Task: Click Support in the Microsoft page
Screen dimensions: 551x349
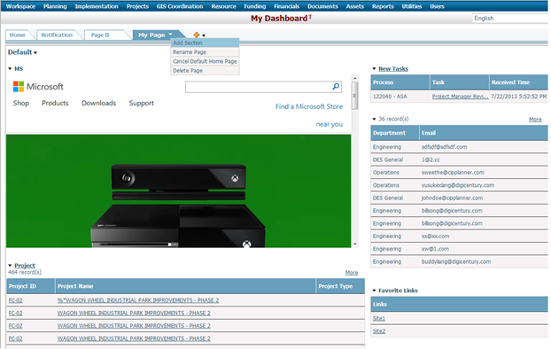Action: point(141,103)
